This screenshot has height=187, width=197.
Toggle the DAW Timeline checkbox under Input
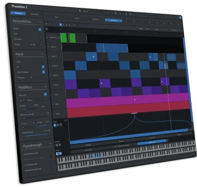click(x=43, y=72)
